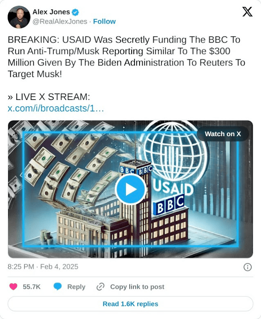The image size is (261, 319).
Task: Click the Alex Jones display name
Action: pyautogui.click(x=51, y=12)
